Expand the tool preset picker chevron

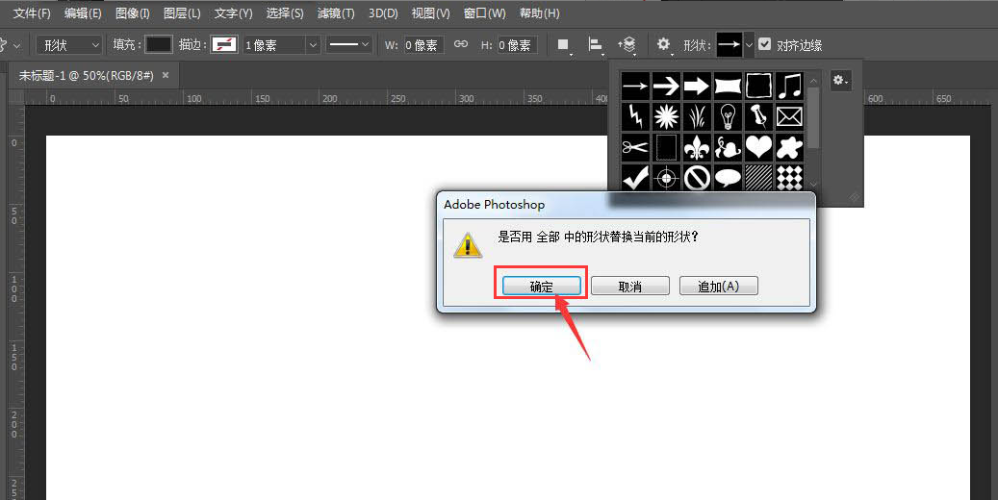tap(16, 46)
